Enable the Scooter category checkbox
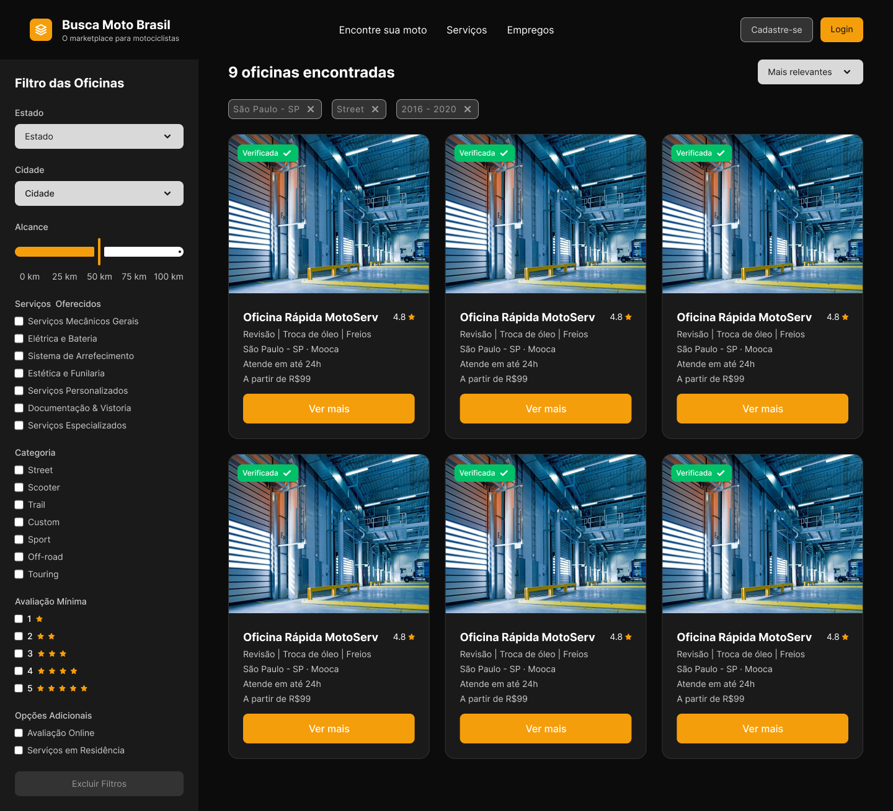 pos(19,487)
